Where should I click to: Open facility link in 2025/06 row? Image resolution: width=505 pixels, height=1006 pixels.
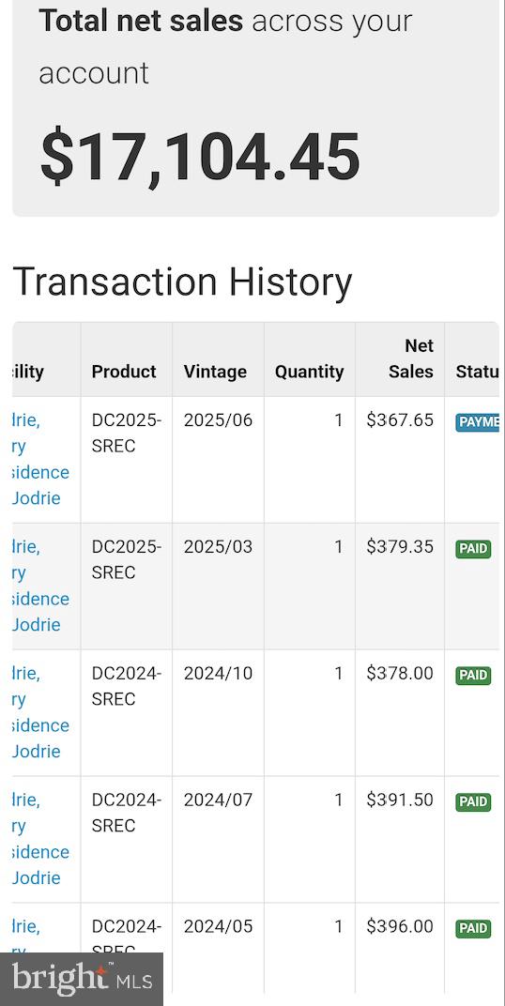tap(40, 460)
